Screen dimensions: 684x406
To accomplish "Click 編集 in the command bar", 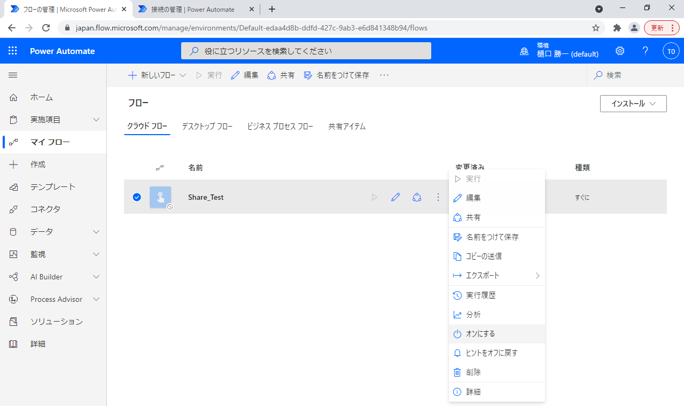I will click(x=245, y=75).
